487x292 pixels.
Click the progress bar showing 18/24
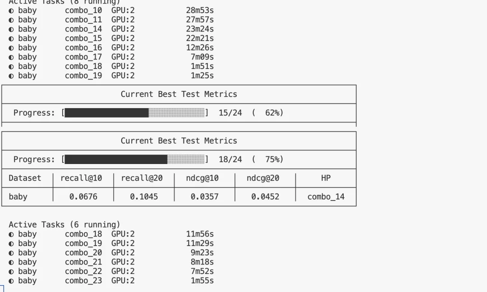coord(135,160)
